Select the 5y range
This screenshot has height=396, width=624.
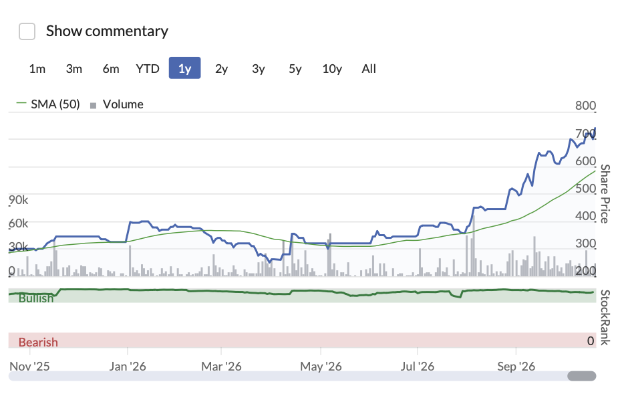coord(295,68)
